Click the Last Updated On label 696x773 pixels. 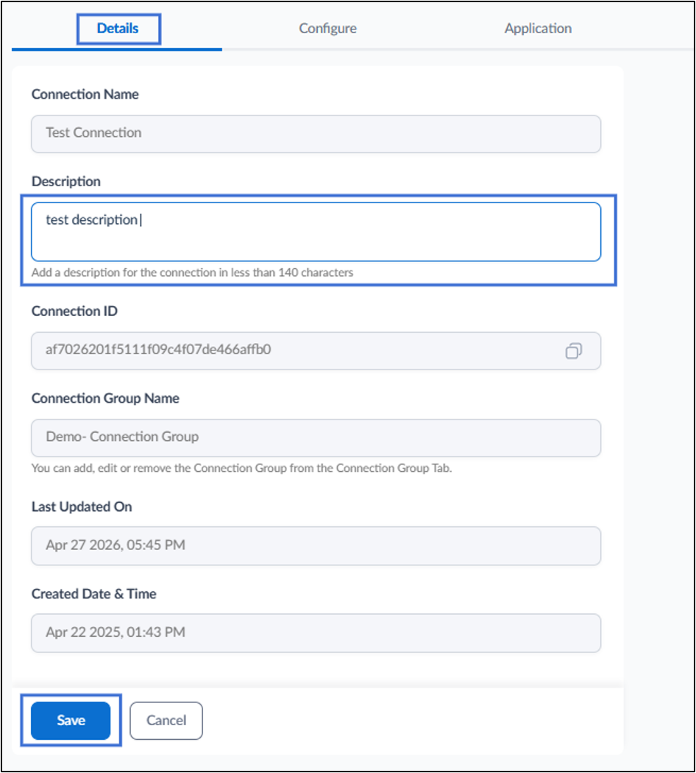coord(82,506)
